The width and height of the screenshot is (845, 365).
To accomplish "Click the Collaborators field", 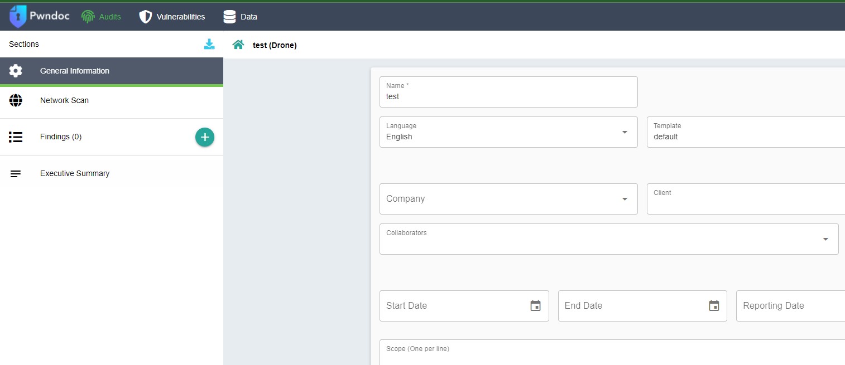I will [x=609, y=239].
